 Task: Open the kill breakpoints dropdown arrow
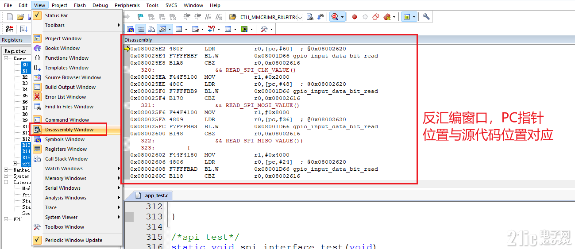(394, 17)
